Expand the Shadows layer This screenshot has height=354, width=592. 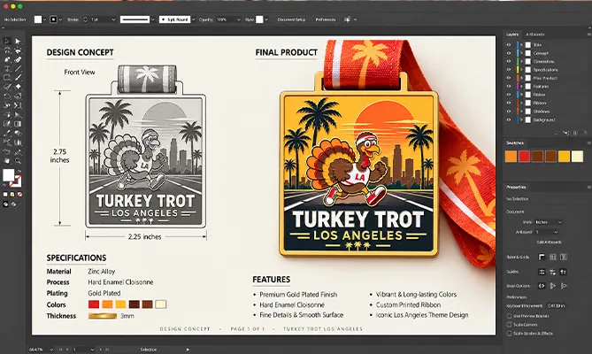pos(521,112)
